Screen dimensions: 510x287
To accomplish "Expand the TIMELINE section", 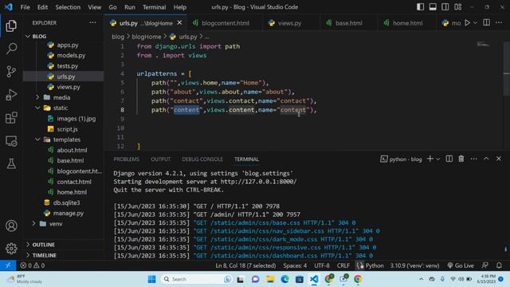I will tap(45, 255).
